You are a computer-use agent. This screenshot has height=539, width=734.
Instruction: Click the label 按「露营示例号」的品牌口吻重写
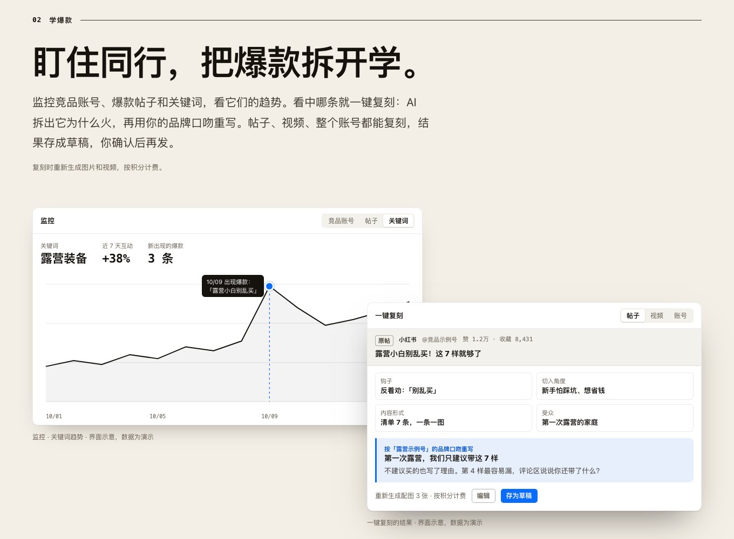point(429,449)
